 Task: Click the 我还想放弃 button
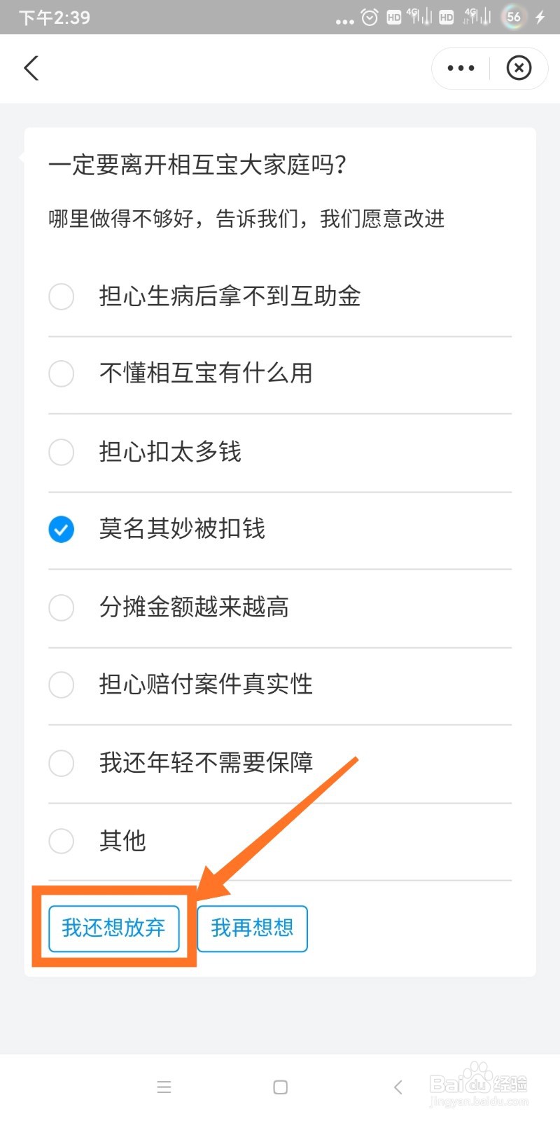click(x=113, y=928)
